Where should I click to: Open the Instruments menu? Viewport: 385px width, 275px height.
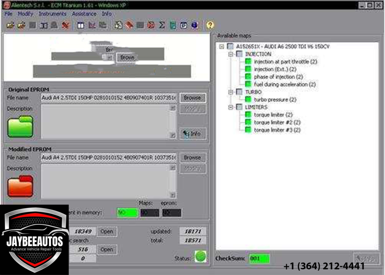tap(53, 14)
